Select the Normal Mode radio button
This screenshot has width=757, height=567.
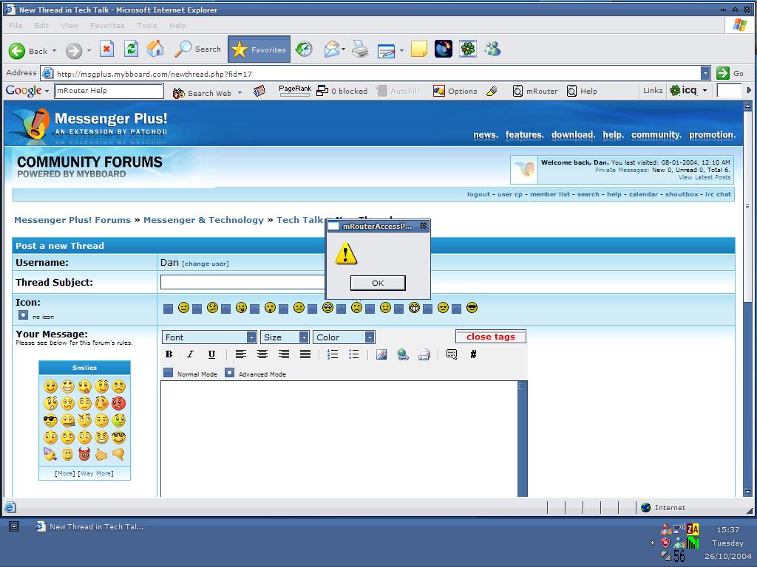coord(168,373)
